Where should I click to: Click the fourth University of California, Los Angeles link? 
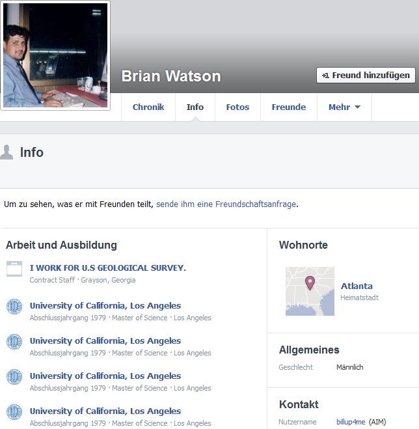105,411
